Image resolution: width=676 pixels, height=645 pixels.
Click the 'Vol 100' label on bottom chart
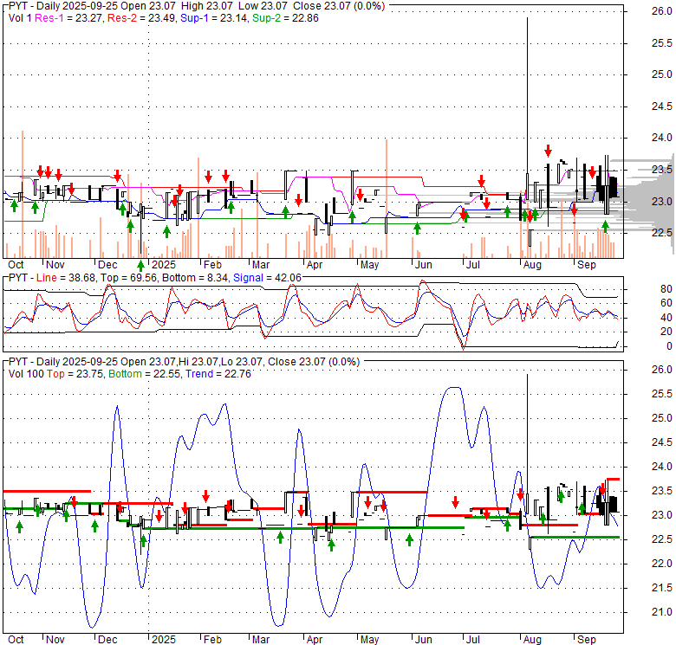coord(26,374)
